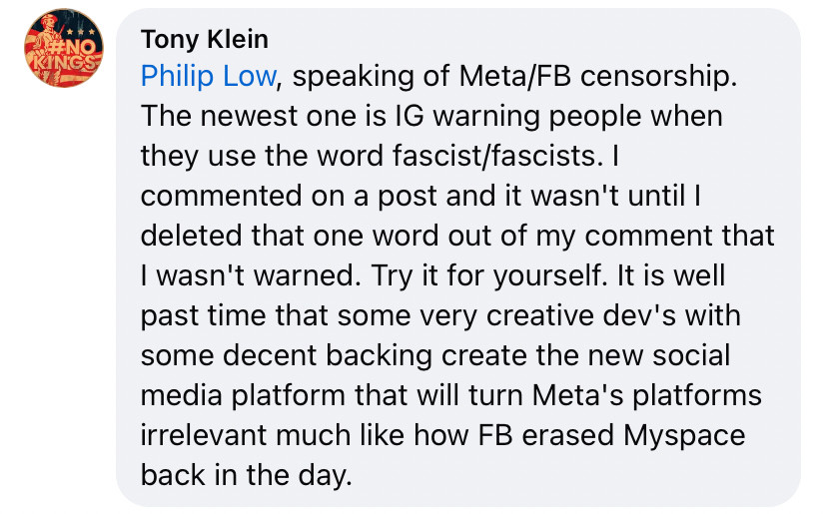Click the phrase 'Meta's platforms' in comment
The image size is (827, 514).
tap(647, 396)
